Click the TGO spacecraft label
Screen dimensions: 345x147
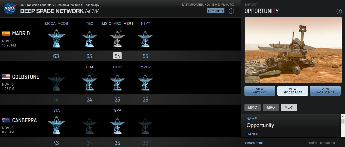89,23
